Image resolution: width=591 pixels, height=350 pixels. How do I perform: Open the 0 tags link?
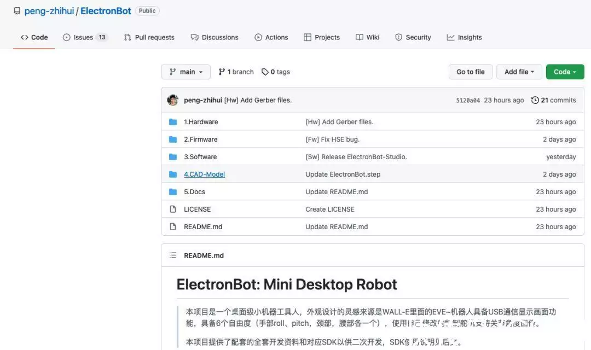[x=276, y=72]
